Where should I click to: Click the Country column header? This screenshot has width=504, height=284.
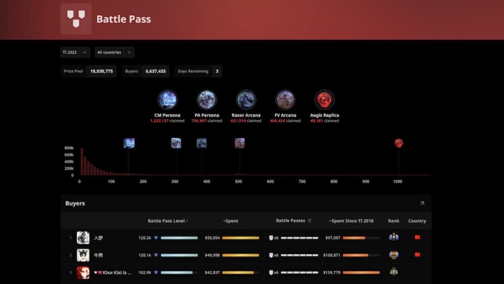click(417, 221)
